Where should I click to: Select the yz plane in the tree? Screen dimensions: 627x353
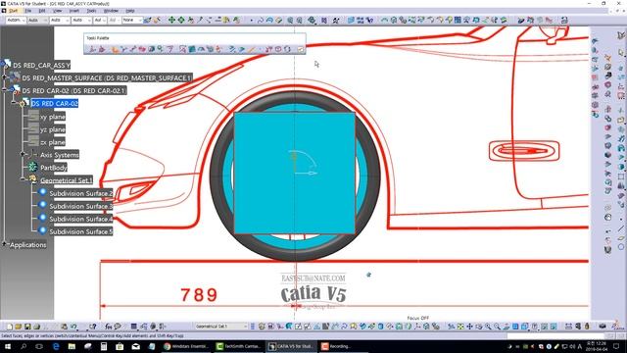[x=52, y=129]
